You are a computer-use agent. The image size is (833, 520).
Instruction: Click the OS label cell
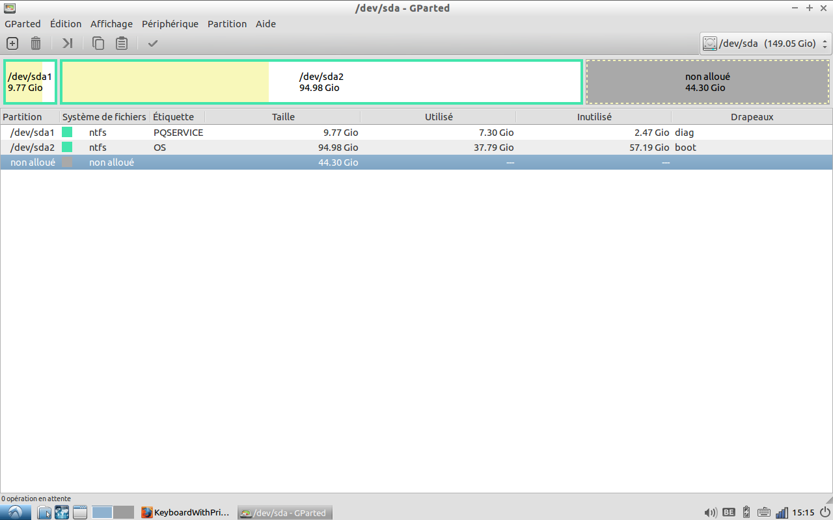pyautogui.click(x=159, y=148)
